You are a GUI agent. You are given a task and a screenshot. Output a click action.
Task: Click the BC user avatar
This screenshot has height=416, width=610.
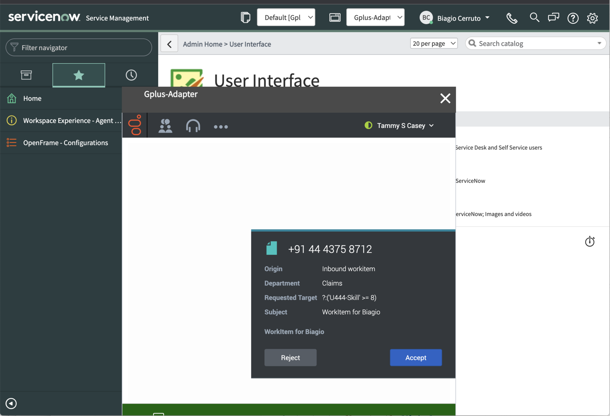(426, 18)
